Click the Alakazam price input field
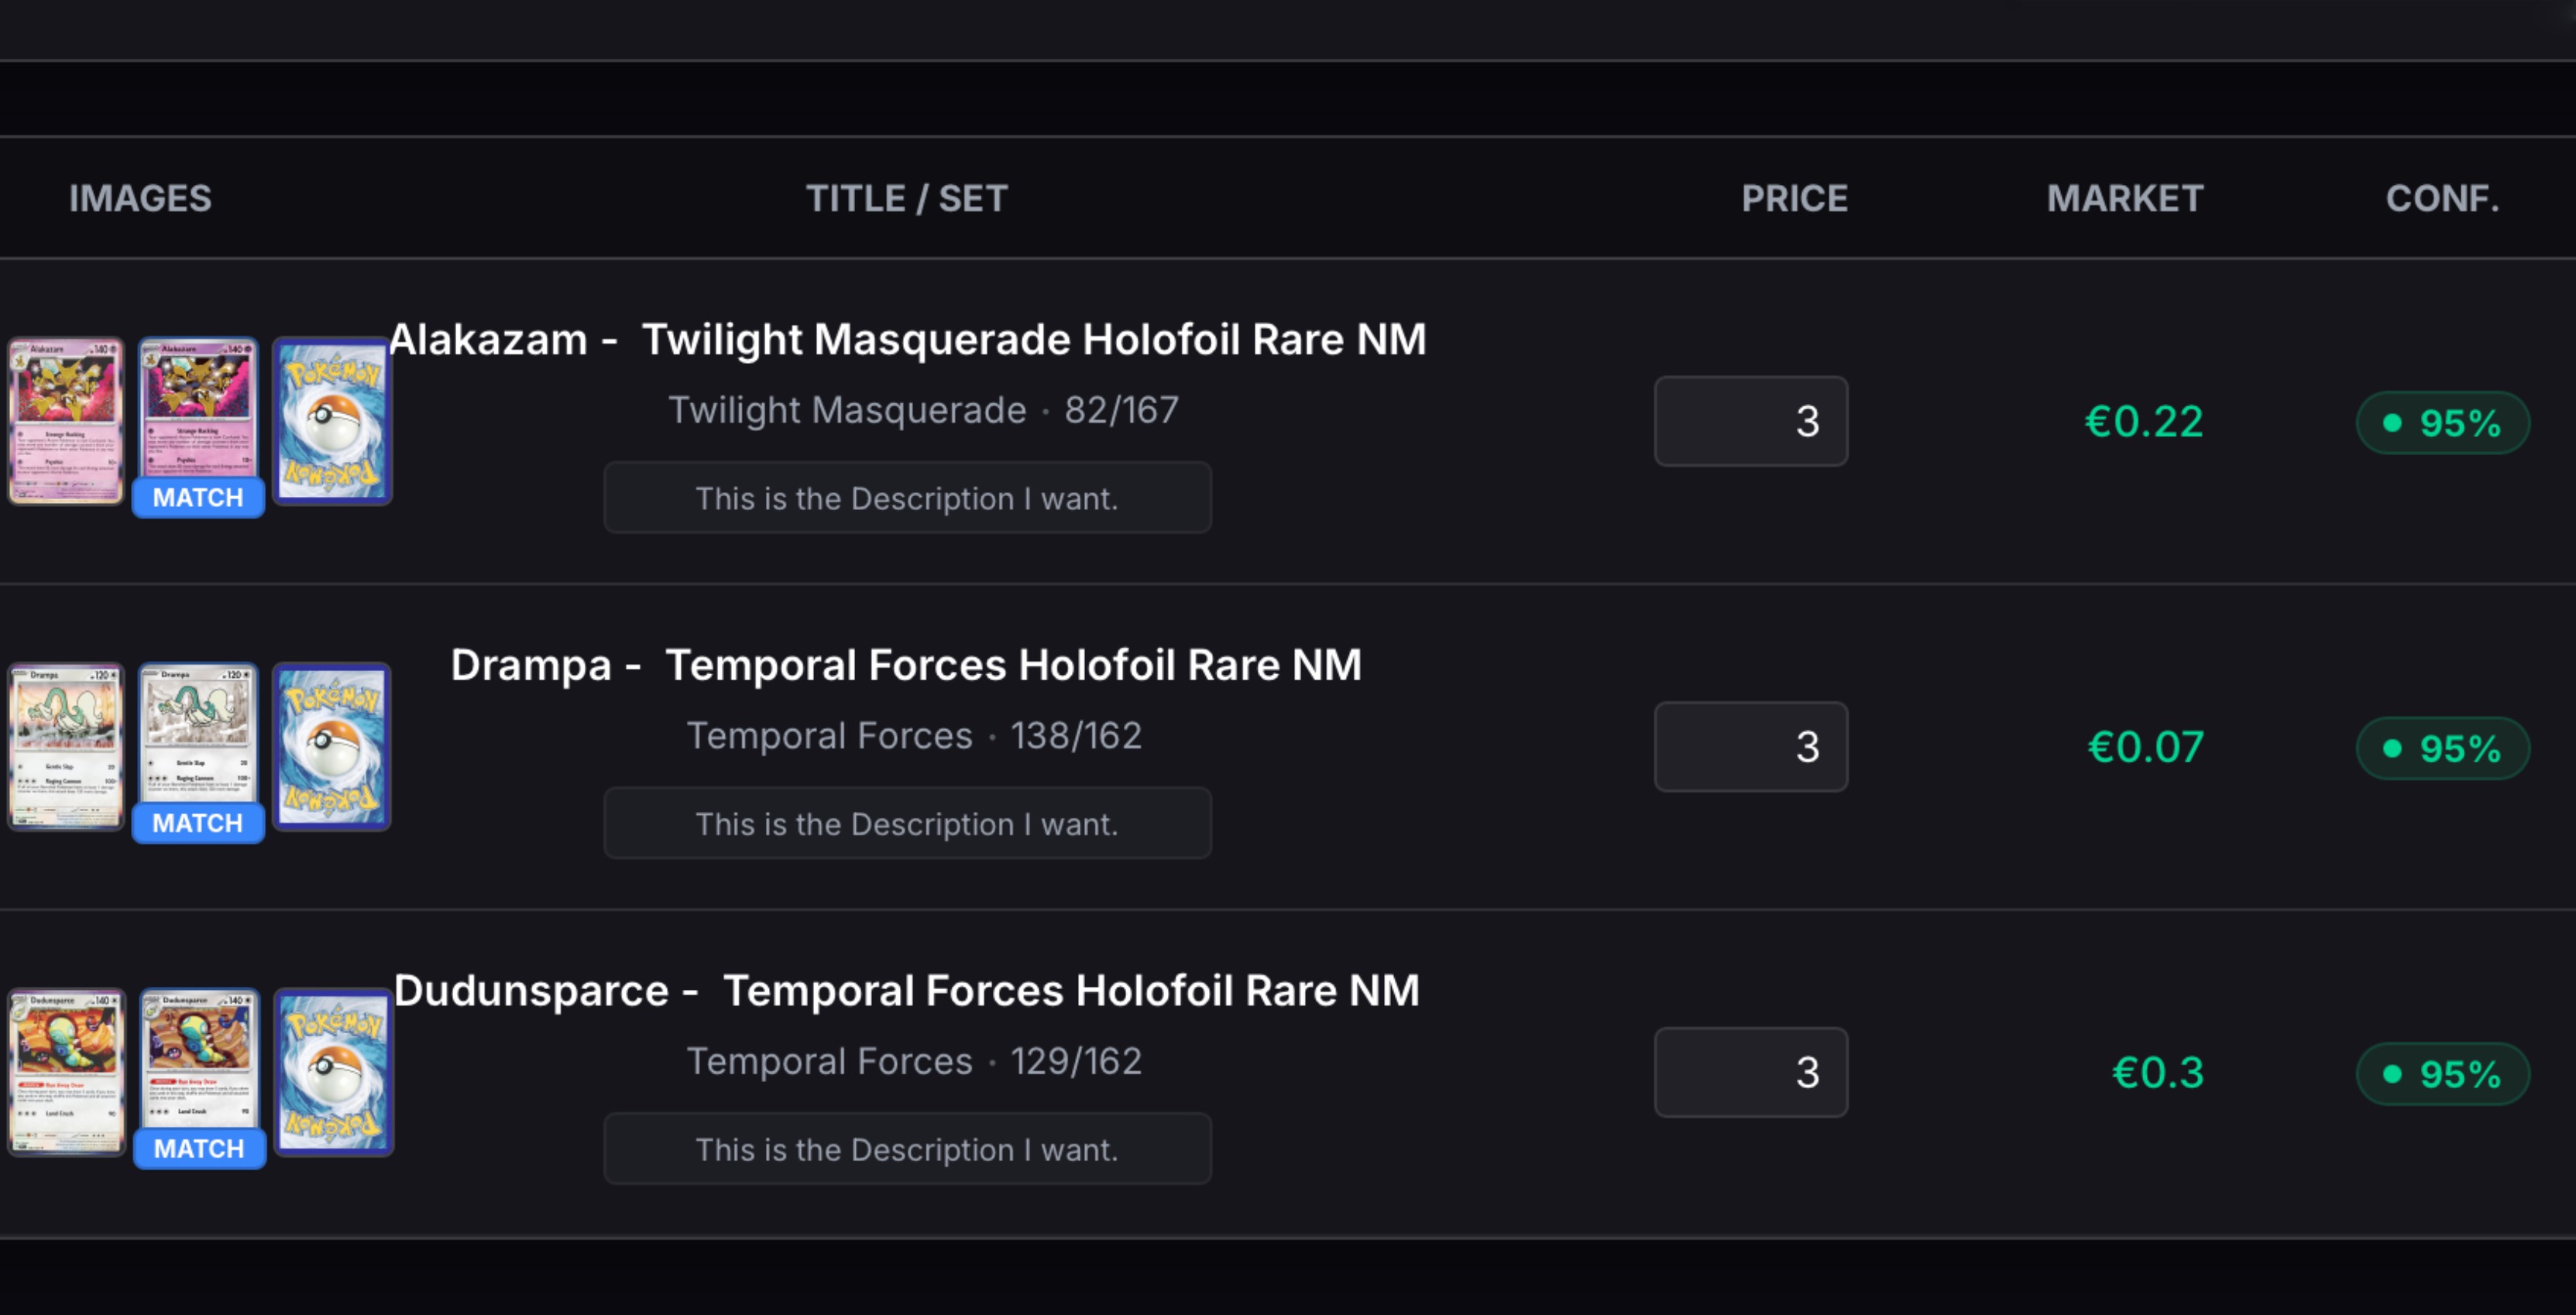This screenshot has height=1315, width=2576. point(1750,421)
